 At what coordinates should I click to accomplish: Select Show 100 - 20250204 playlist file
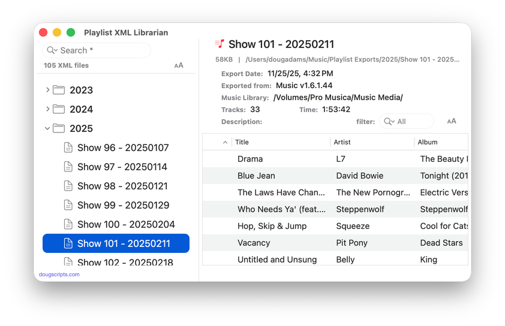pyautogui.click(x=126, y=224)
